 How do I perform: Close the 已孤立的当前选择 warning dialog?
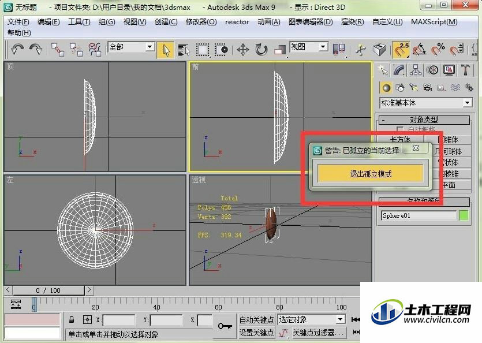point(416,148)
